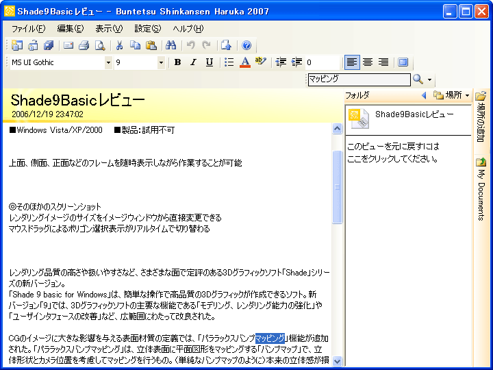This screenshot has width=493, height=370.
Task: Open find with the binoculars icon
Action: pos(170,45)
